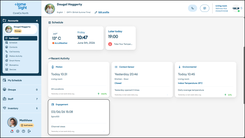Click the Staff Admin badge
The width and height of the screenshot is (245, 138).
tap(27, 125)
